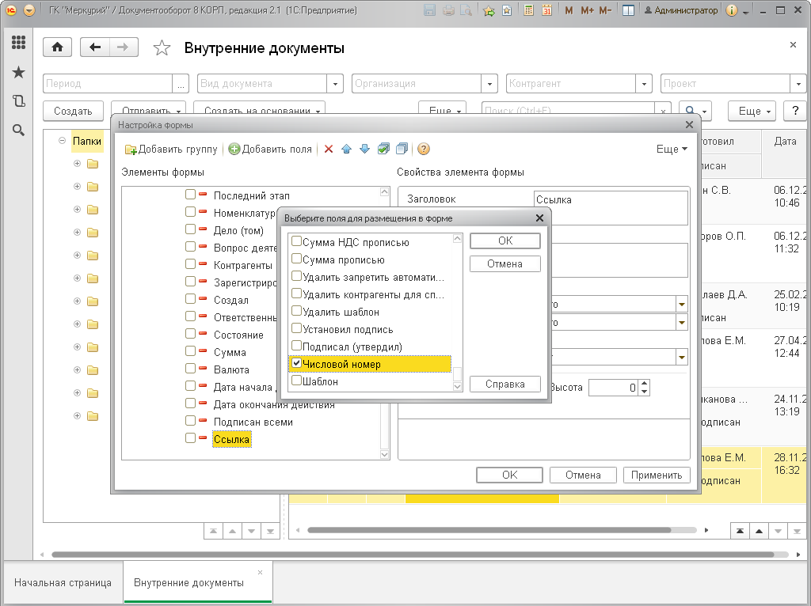Open the Контрагент dropdown

644,84
